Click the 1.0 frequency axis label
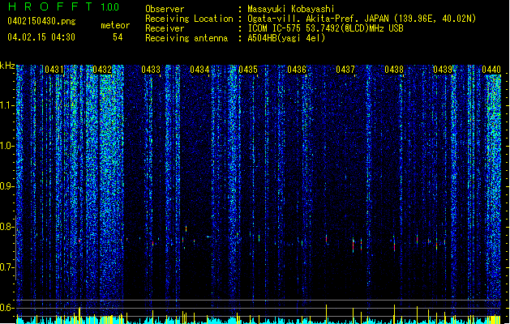 pos(6,146)
